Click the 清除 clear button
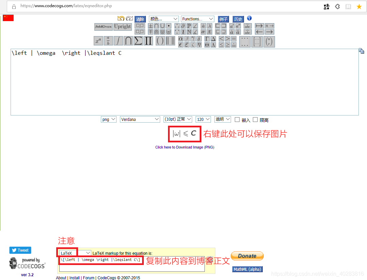 tap(140, 19)
